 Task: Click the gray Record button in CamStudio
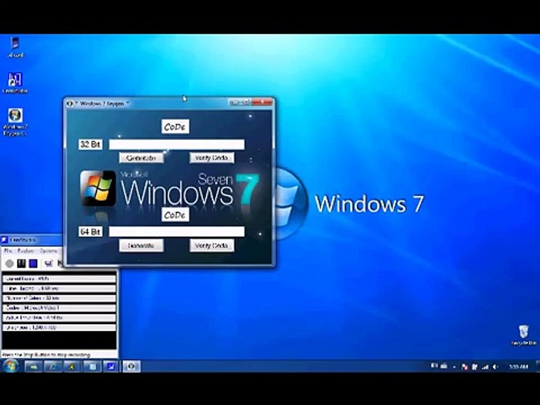click(x=10, y=263)
